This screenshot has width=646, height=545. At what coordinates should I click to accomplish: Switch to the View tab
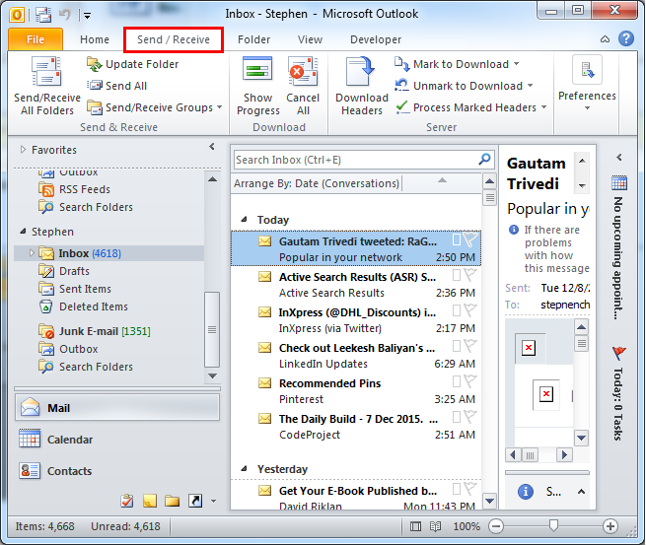coord(310,39)
